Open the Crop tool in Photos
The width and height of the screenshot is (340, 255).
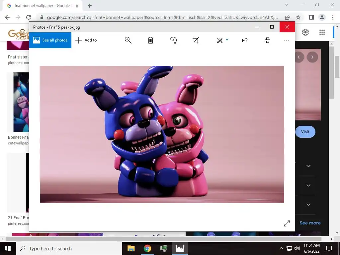[196, 40]
